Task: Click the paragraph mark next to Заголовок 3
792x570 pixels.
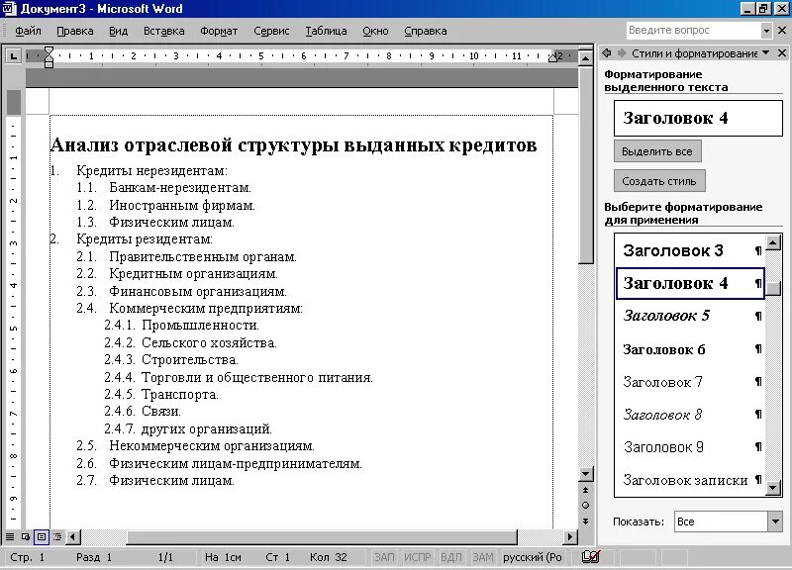Action: click(758, 250)
